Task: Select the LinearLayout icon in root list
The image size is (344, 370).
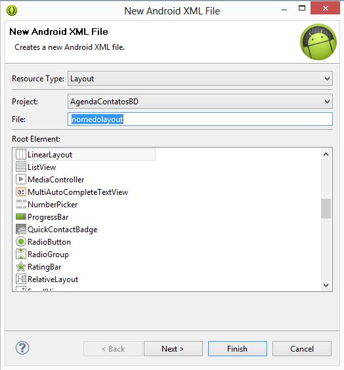Action: tap(21, 155)
